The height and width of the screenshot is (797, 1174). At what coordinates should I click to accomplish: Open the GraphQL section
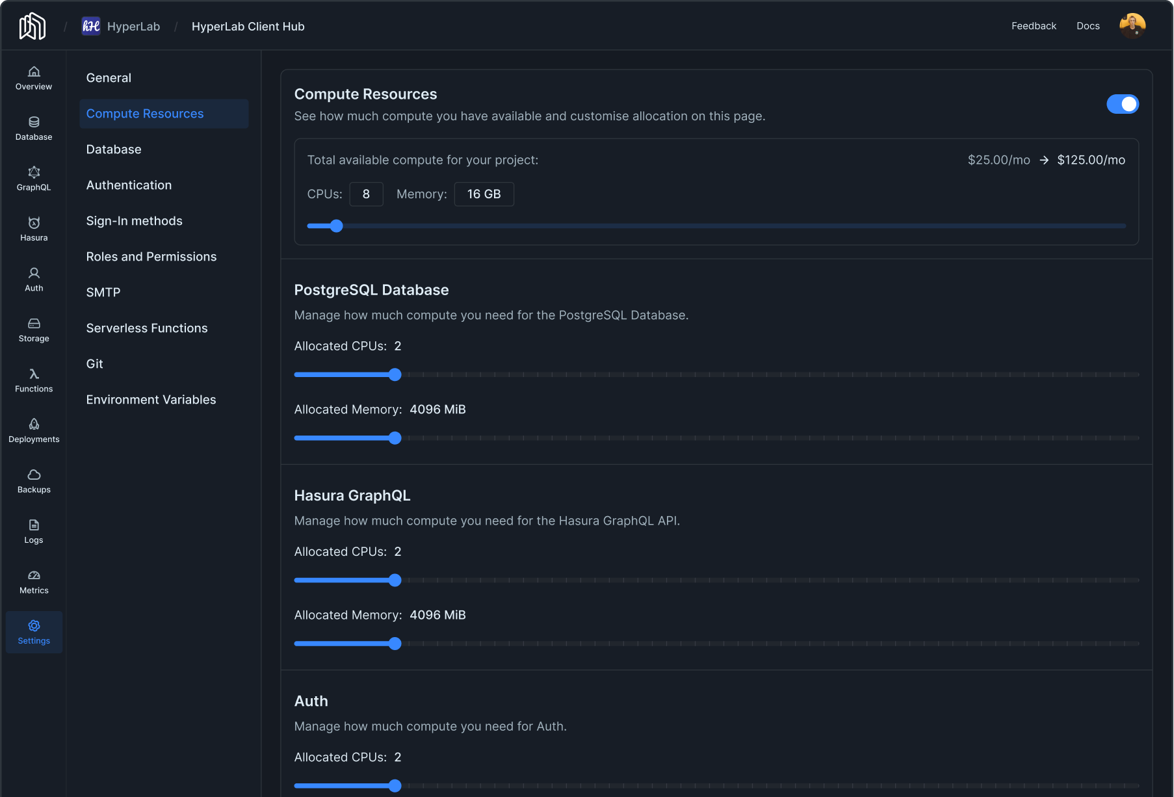(34, 179)
